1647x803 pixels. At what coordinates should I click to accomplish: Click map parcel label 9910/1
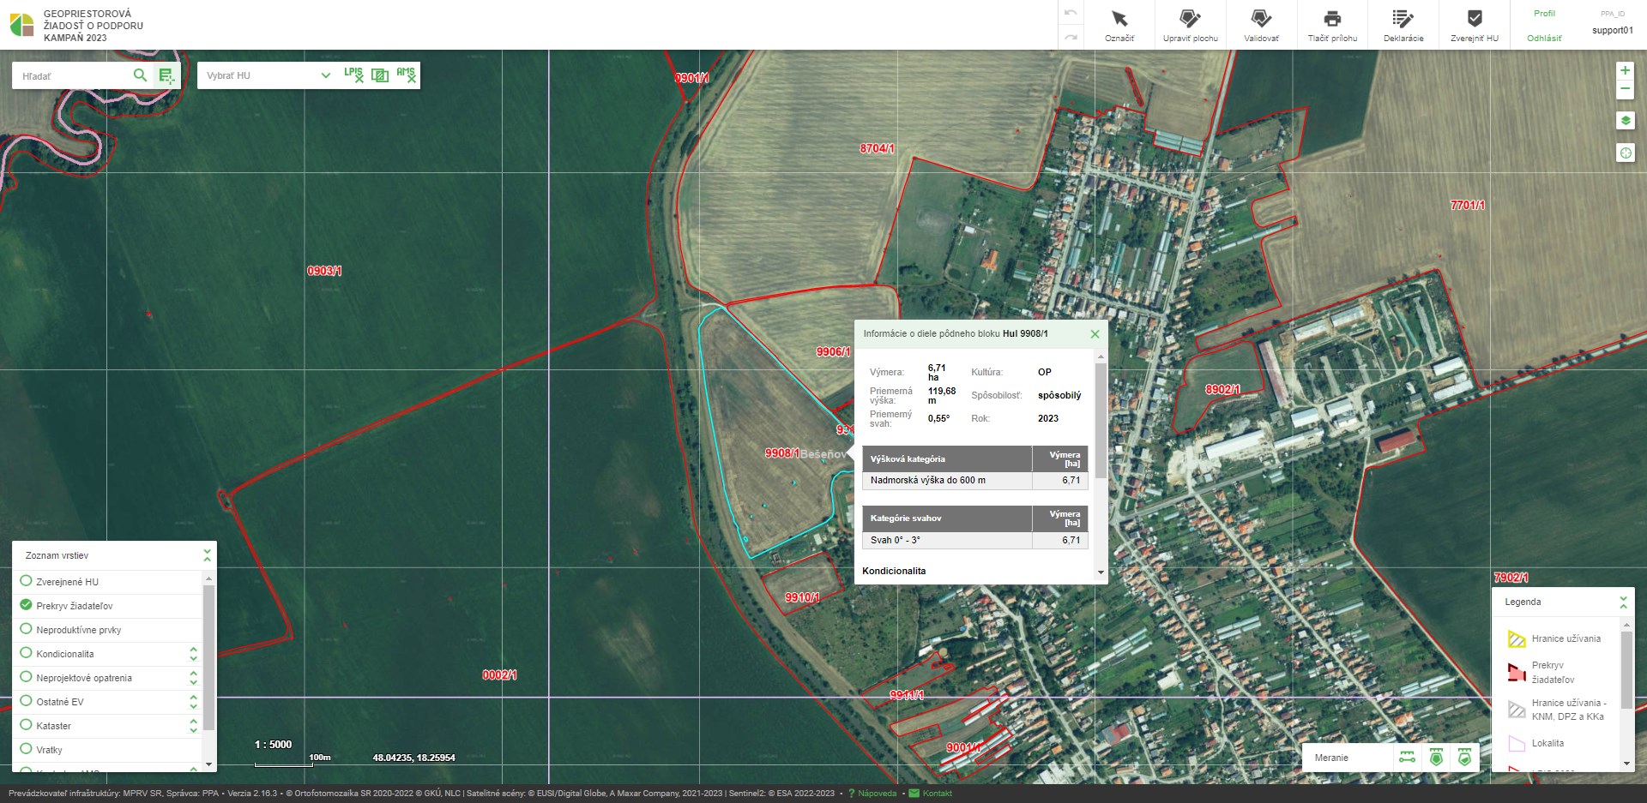click(x=802, y=597)
